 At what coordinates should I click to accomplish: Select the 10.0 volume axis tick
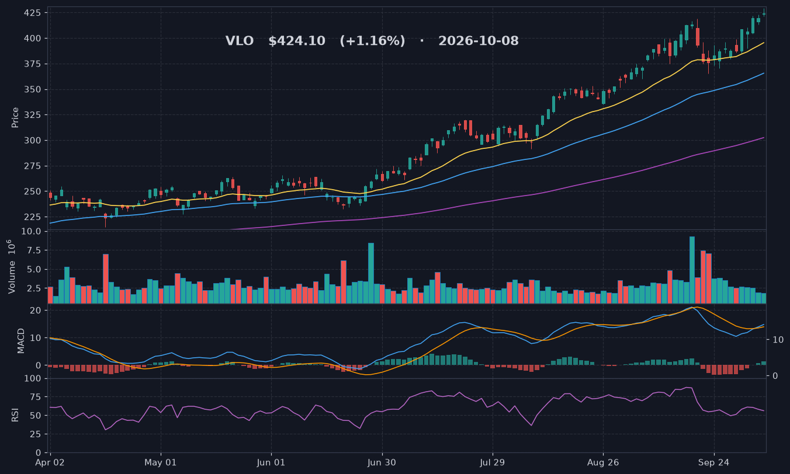pos(31,232)
